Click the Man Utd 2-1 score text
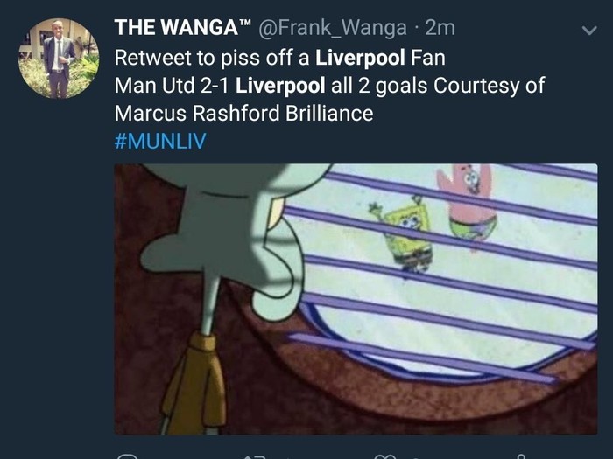The height and width of the screenshot is (459, 613). (172, 85)
